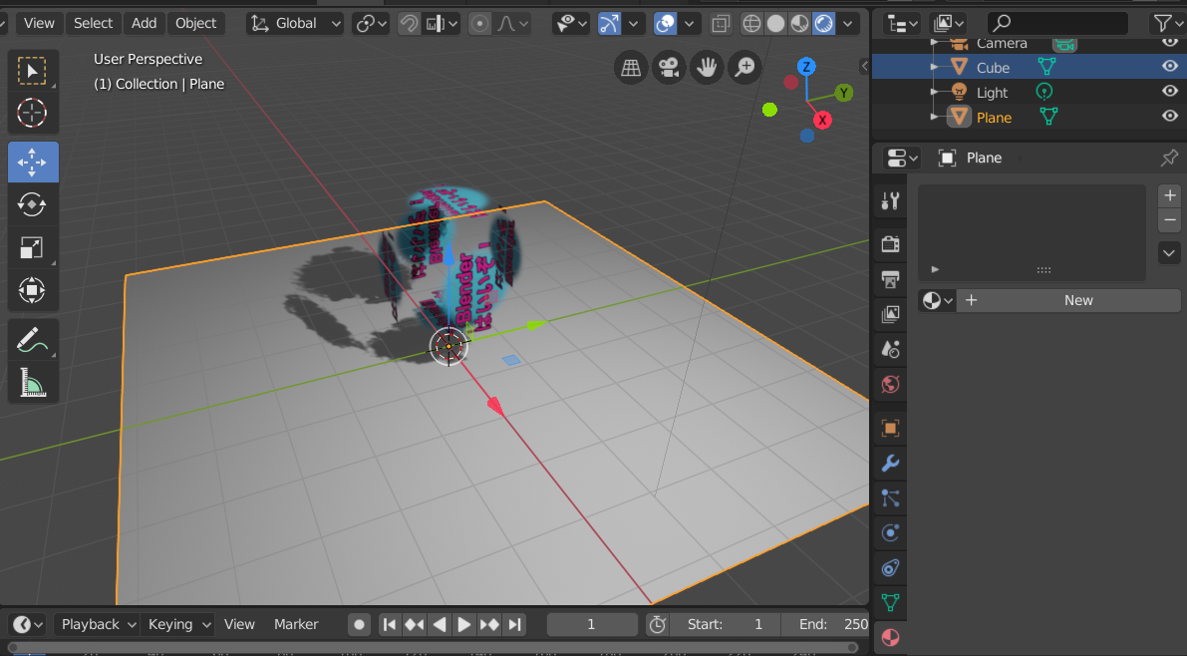Open the Select menu
The image size is (1187, 656).
pyautogui.click(x=93, y=24)
